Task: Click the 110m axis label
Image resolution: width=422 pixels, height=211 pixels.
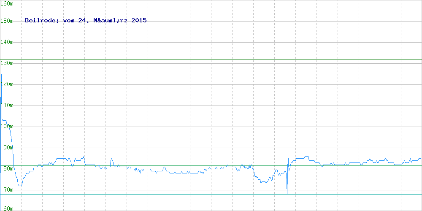Action: [7, 105]
